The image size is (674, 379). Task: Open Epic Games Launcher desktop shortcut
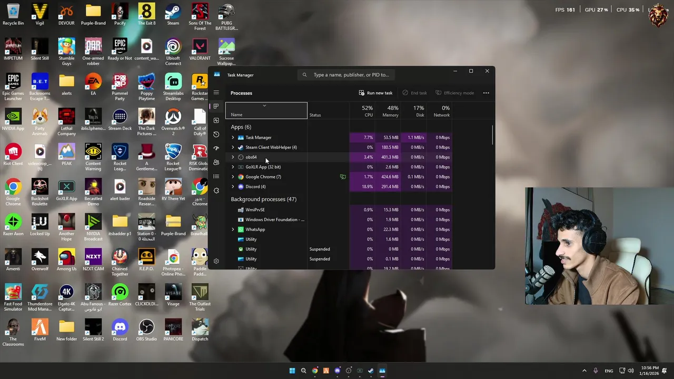click(x=13, y=87)
